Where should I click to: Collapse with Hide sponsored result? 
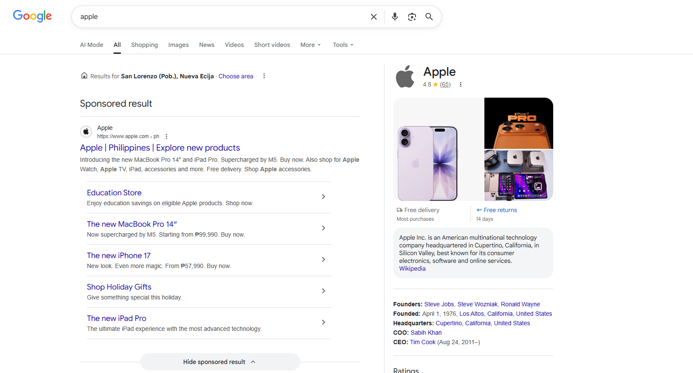pos(220,362)
